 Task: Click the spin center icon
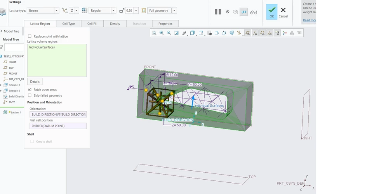(285, 33)
